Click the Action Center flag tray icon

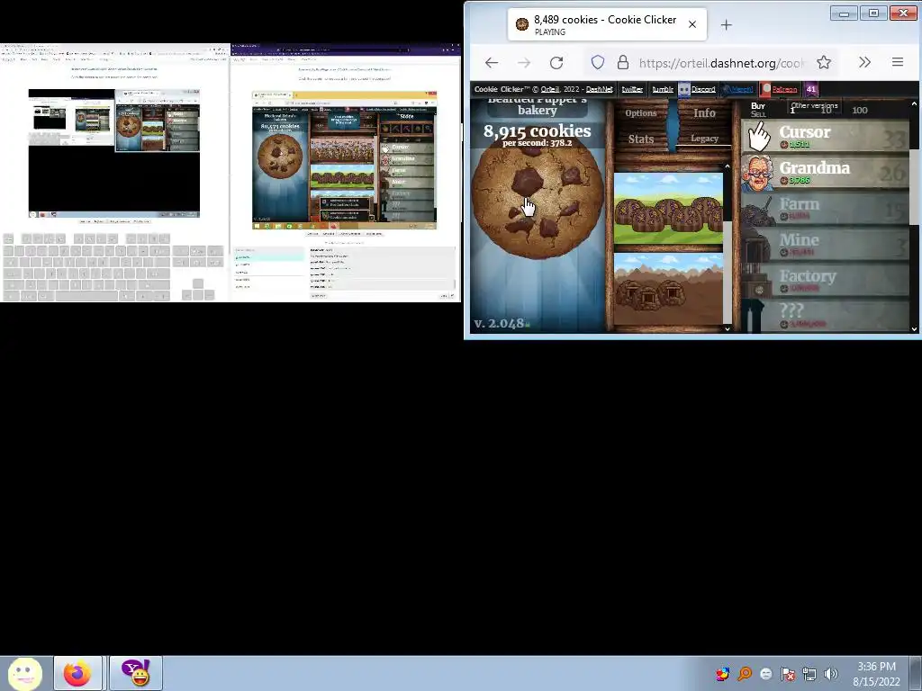tap(788, 674)
